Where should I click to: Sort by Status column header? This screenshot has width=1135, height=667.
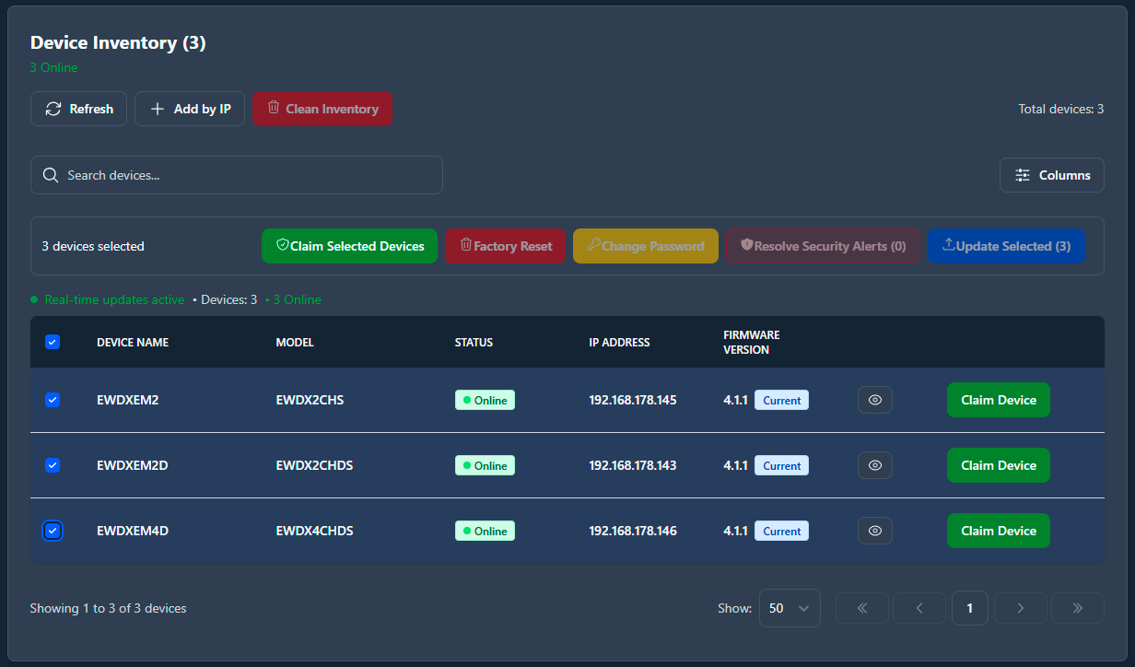tap(474, 342)
